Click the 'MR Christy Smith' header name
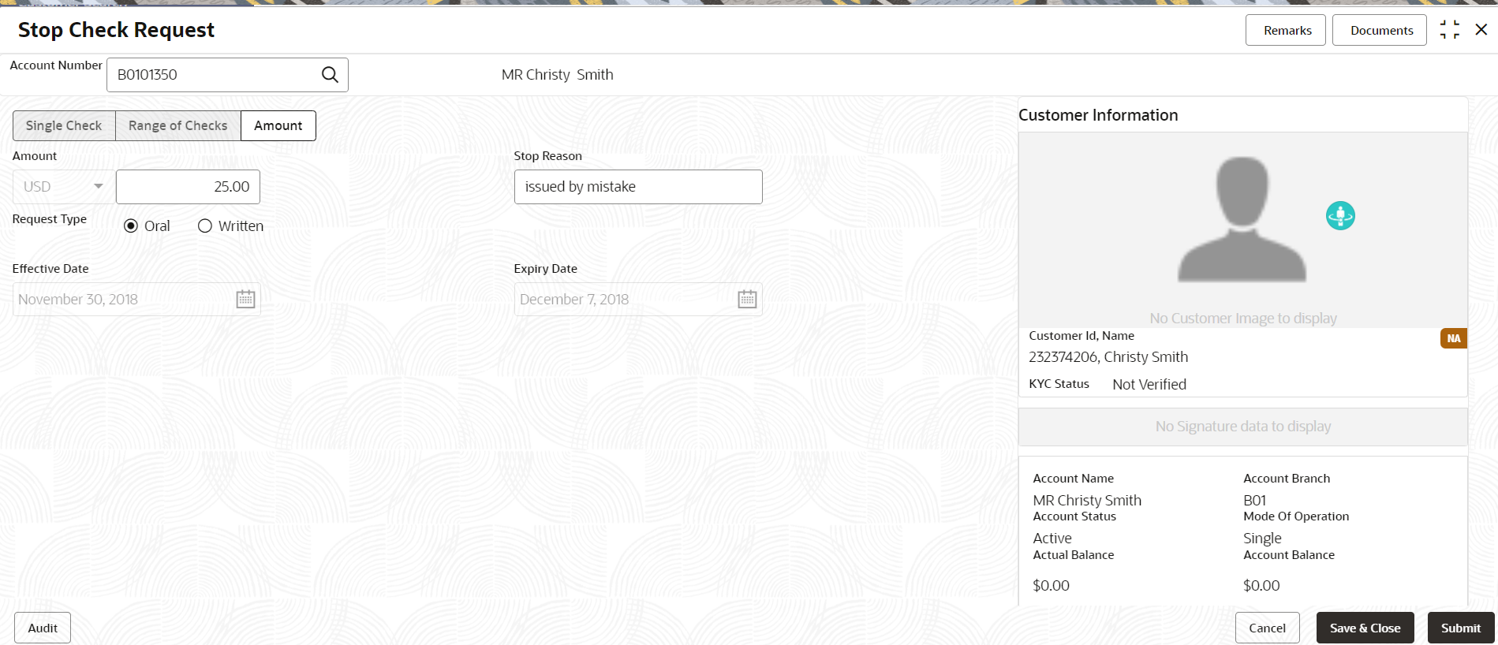Viewport: 1498px width, 645px height. pos(557,75)
